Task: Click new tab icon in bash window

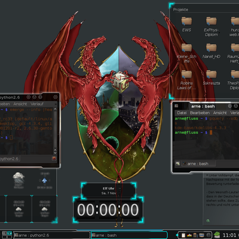Action: (x=177, y=164)
